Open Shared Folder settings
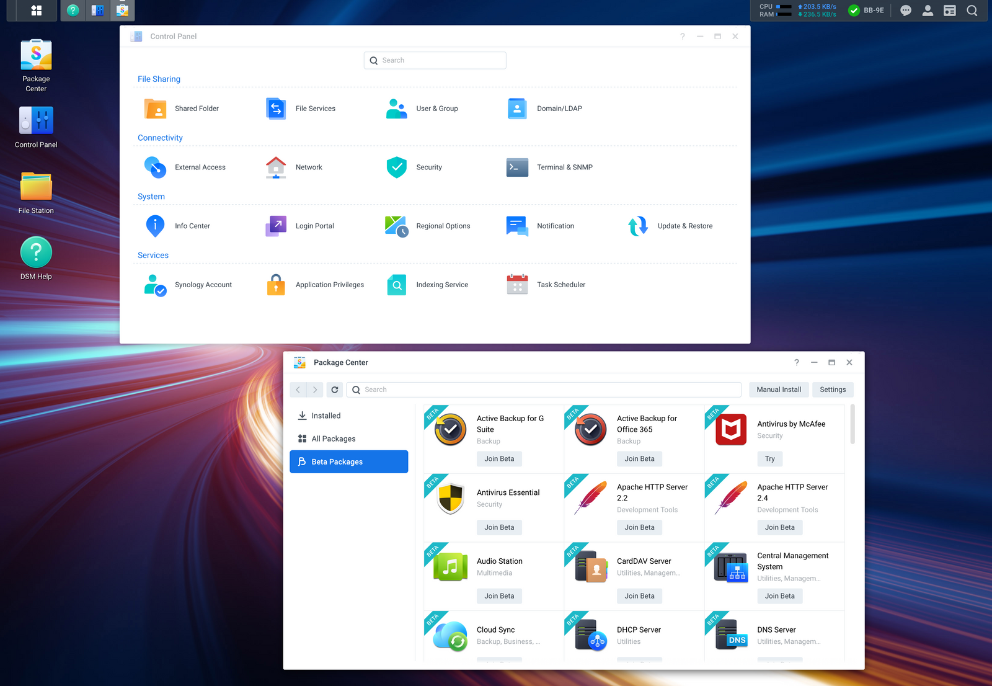Screen dimensions: 992x686 pos(197,109)
